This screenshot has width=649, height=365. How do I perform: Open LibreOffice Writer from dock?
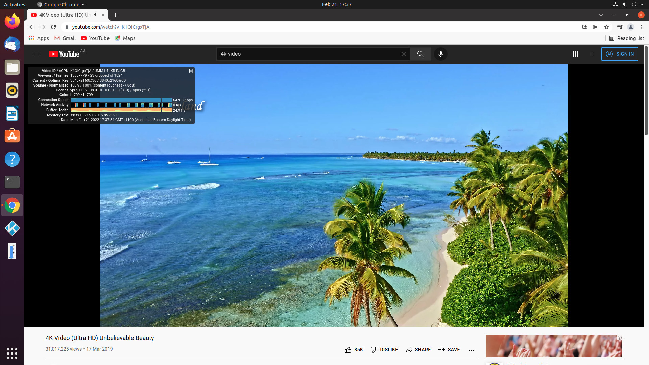coord(12,113)
